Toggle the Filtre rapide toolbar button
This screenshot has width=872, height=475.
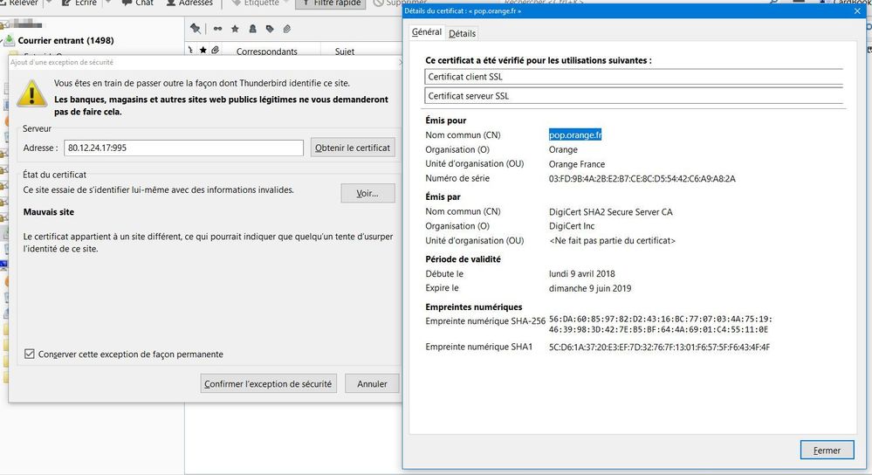(330, 3)
